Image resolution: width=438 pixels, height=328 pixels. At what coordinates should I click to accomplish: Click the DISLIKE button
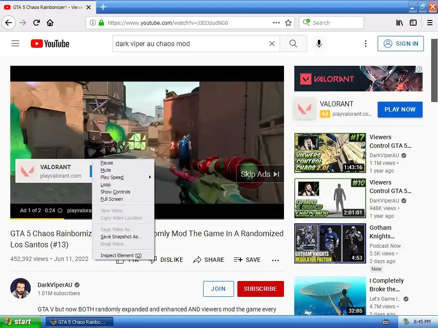[x=166, y=260]
